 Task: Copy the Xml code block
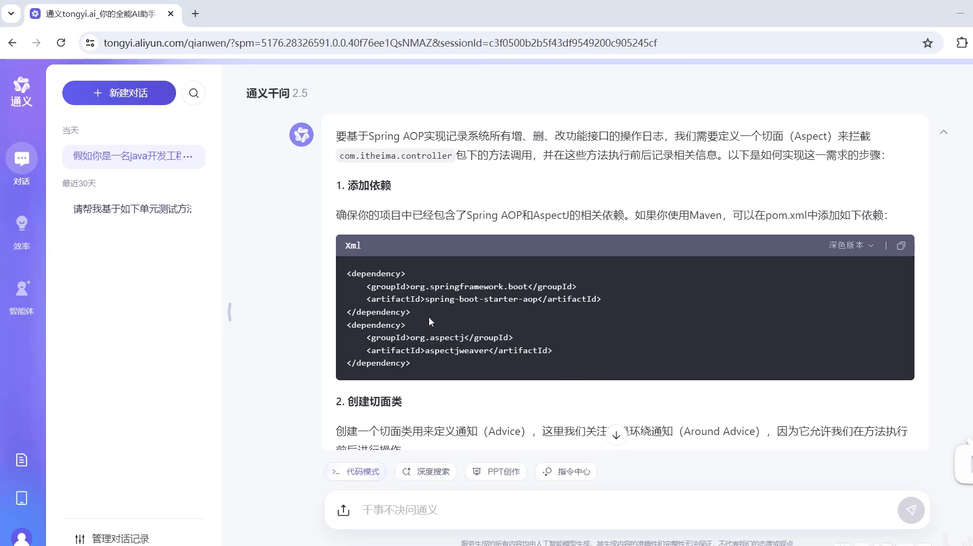[901, 245]
